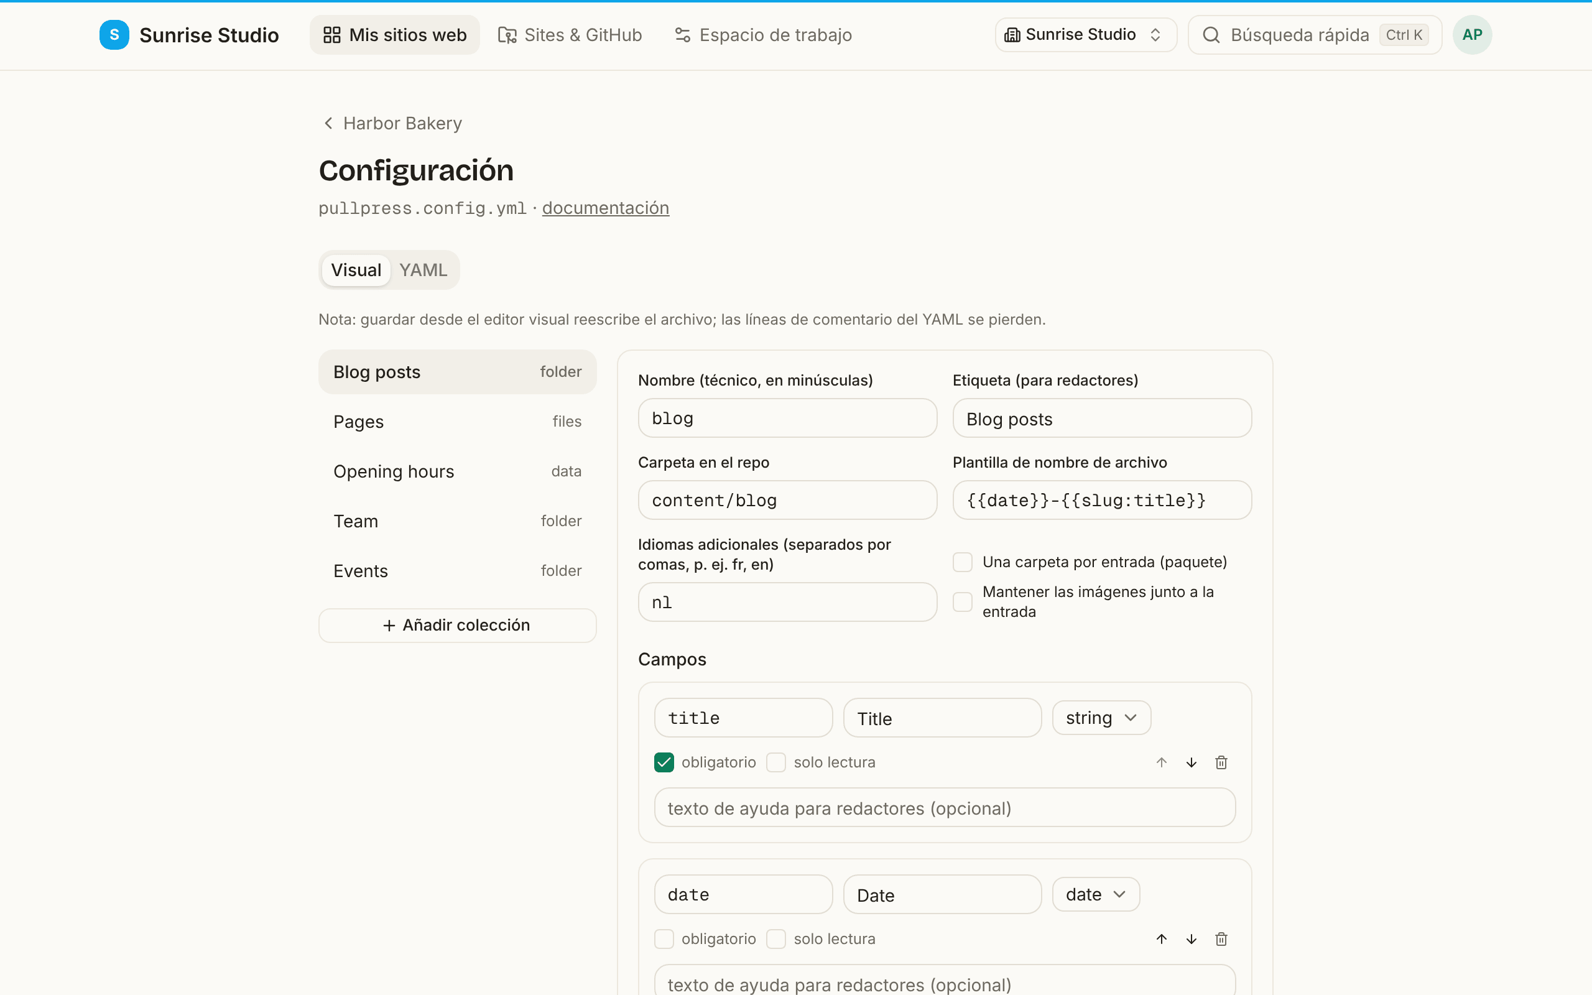Open the documentación link

[x=605, y=208]
